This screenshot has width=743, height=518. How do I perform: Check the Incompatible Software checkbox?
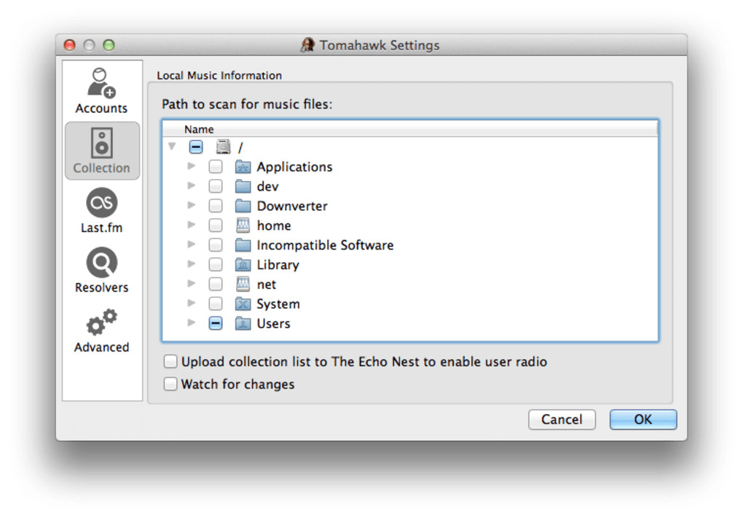point(216,244)
